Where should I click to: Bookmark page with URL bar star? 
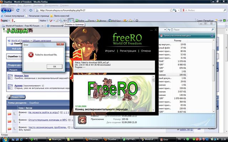(171, 10)
